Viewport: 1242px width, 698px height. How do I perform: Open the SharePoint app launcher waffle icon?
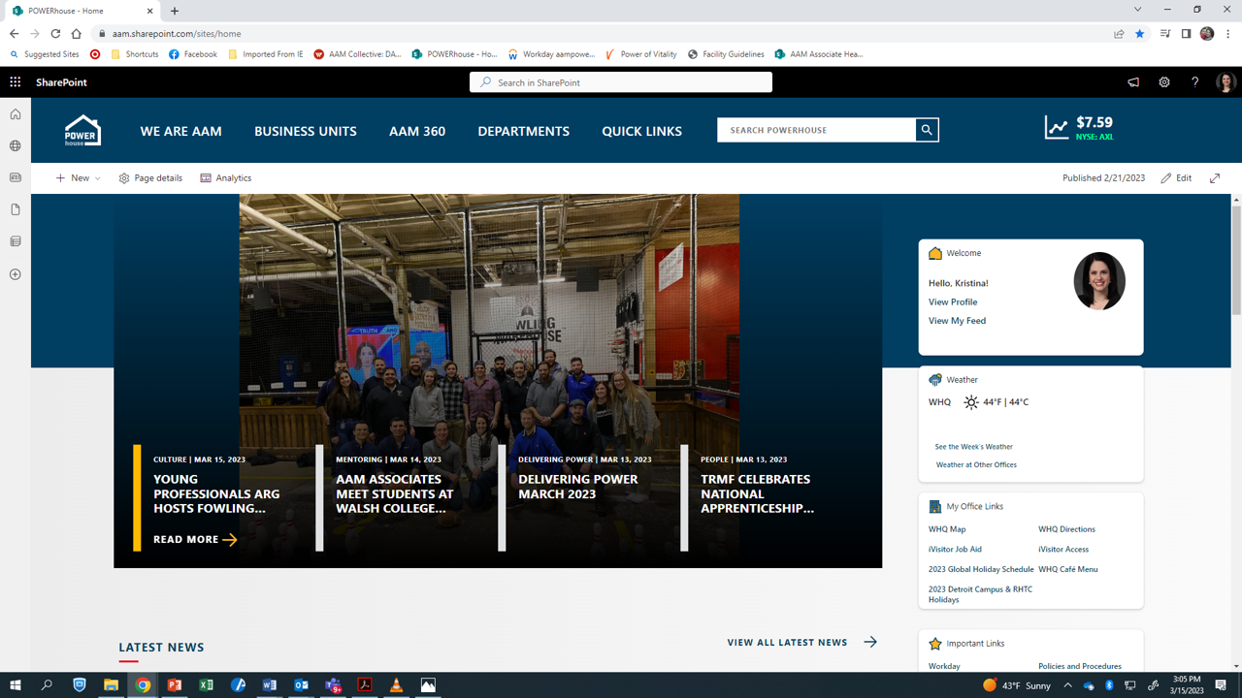[x=16, y=82]
